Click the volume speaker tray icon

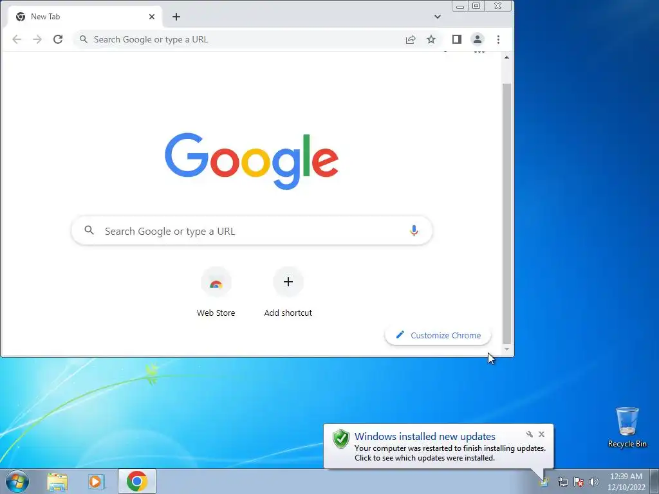[x=594, y=482]
